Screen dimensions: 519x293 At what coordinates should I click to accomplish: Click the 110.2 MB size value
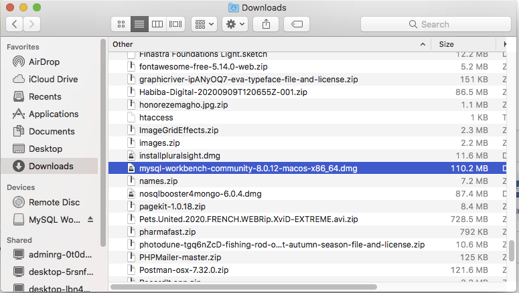(x=469, y=169)
